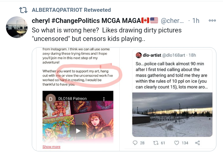Open the tweet's three-dot more options menu
This screenshot has height=153, width=223.
click(212, 20)
